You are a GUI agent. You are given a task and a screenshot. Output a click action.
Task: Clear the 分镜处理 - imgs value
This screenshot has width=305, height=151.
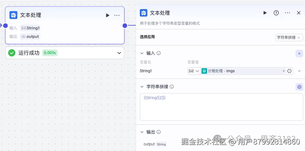pyautogui.click(x=284, y=71)
